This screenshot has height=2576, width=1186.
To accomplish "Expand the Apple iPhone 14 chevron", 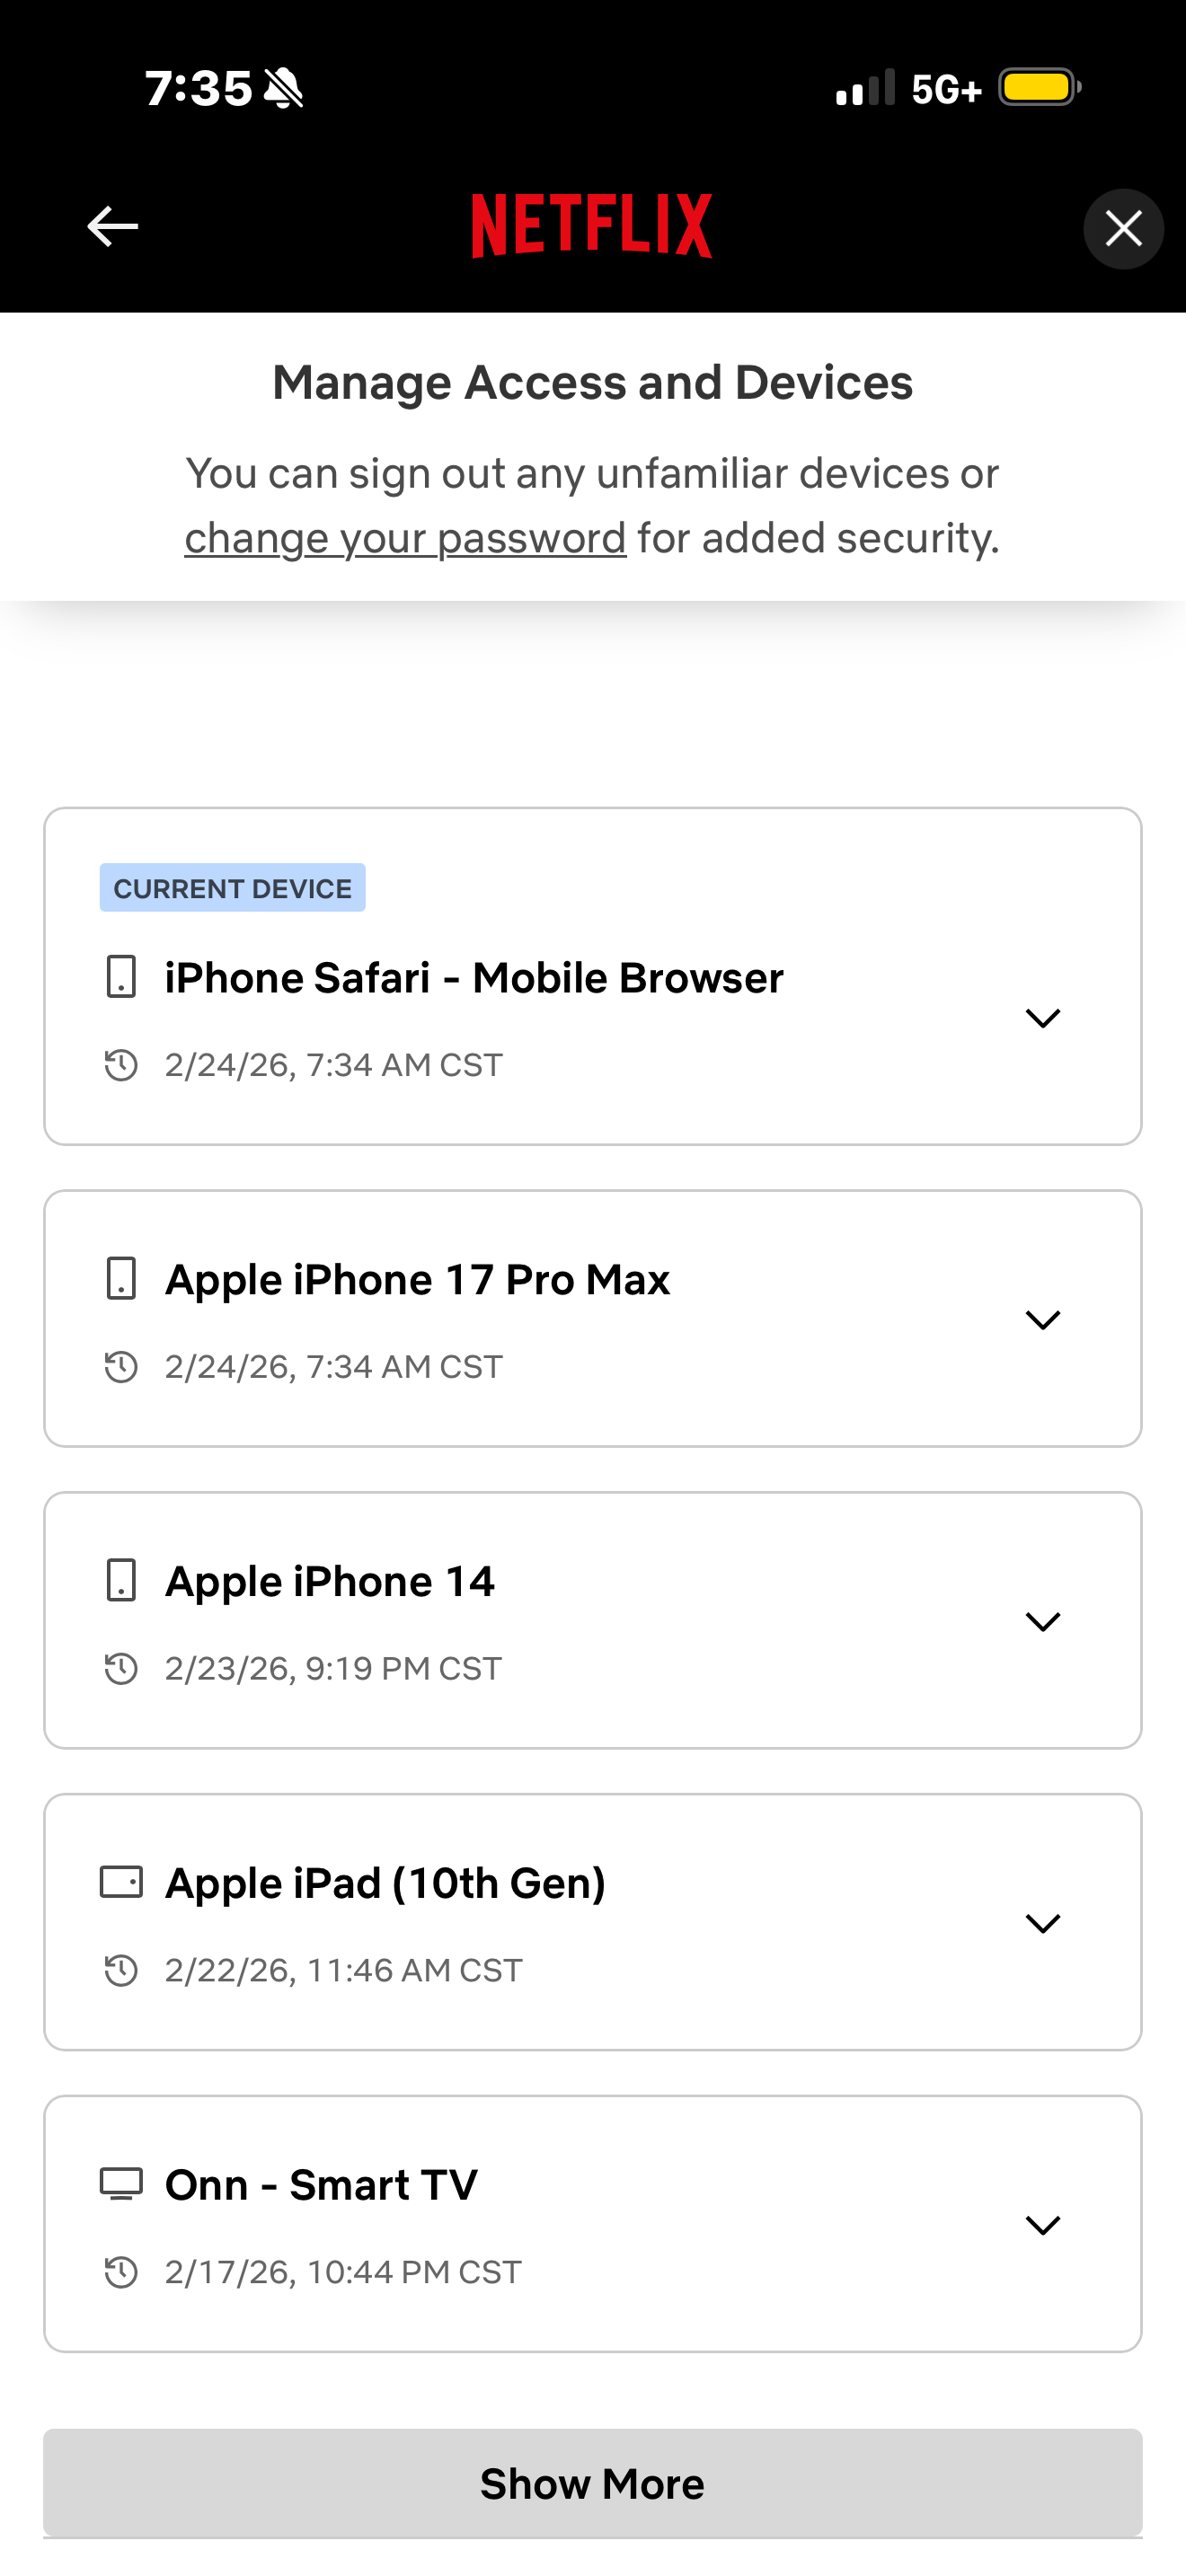I will [x=1042, y=1622].
